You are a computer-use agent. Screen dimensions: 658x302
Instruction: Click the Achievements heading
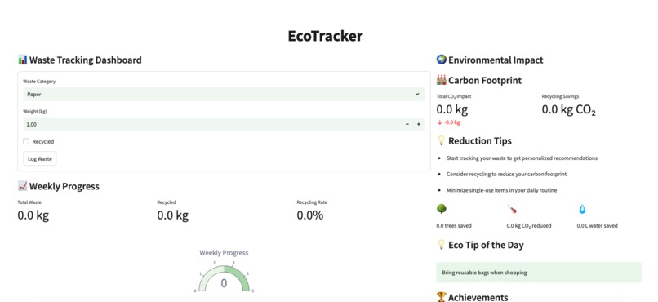pos(478,297)
